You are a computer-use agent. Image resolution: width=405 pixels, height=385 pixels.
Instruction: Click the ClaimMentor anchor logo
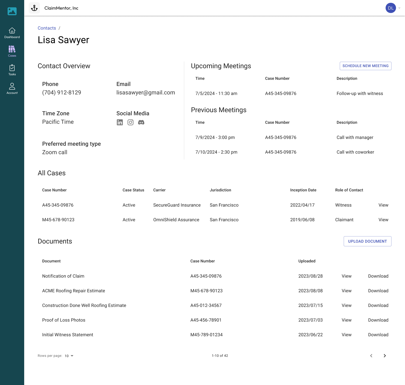(34, 8)
